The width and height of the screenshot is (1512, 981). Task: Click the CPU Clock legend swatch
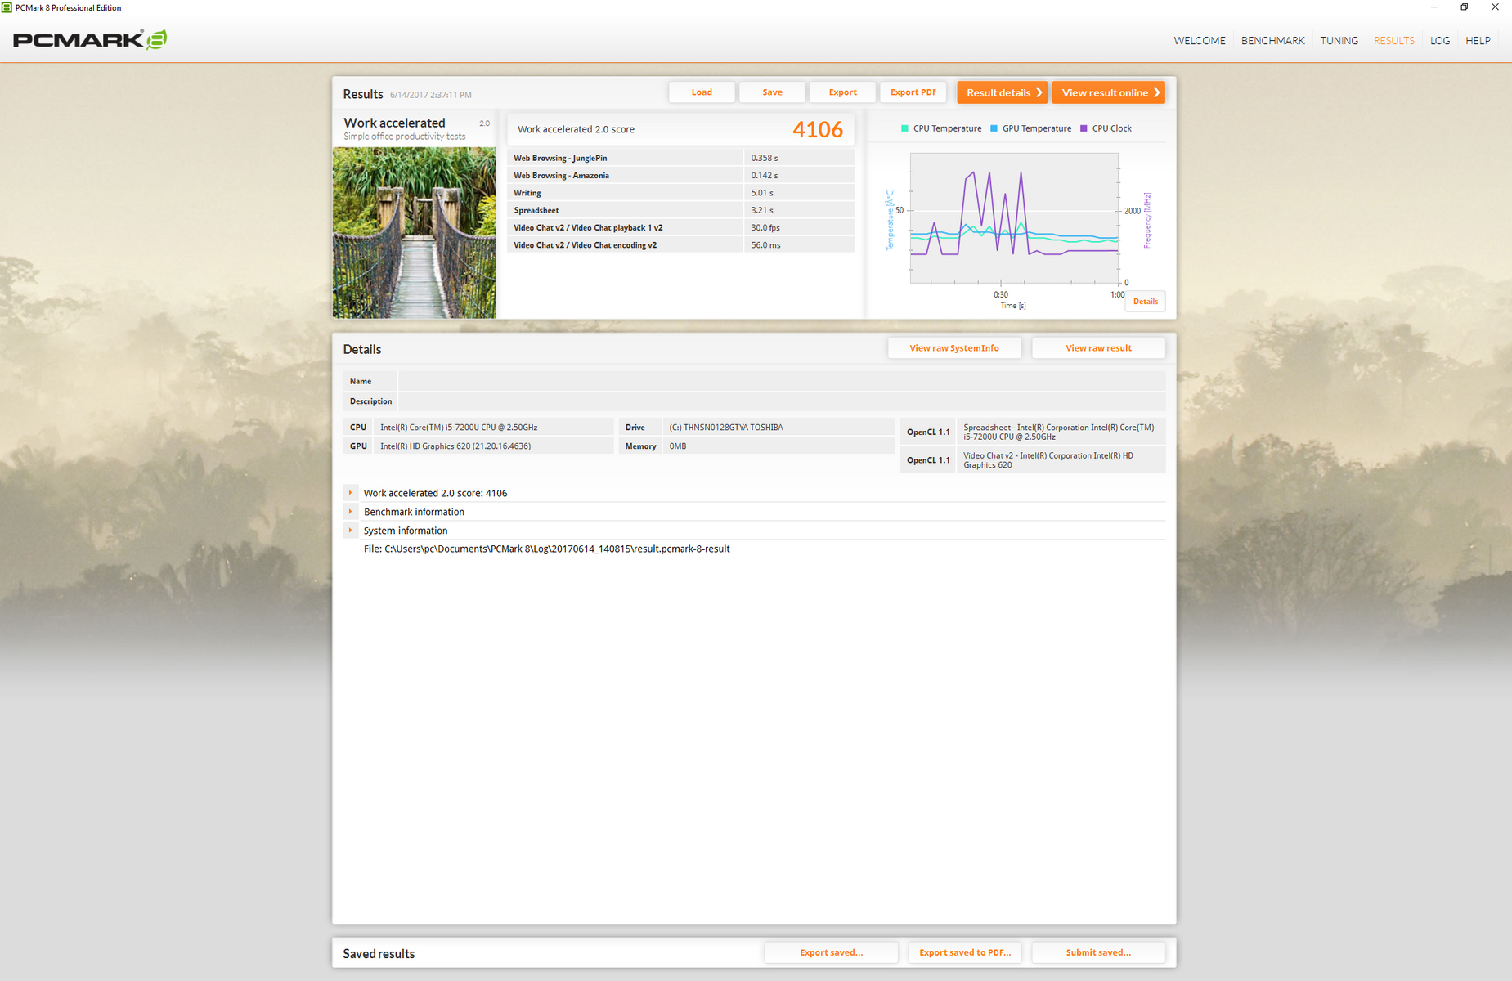click(x=1084, y=128)
